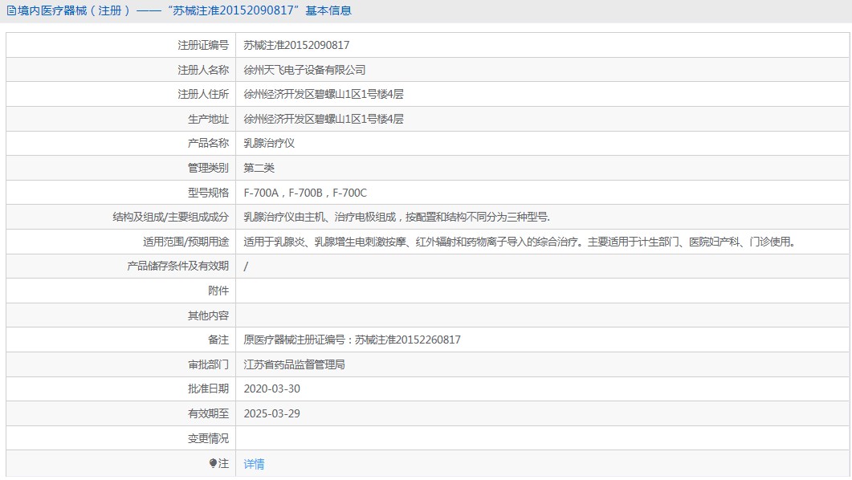Select the value 第二类

pyautogui.click(x=259, y=168)
